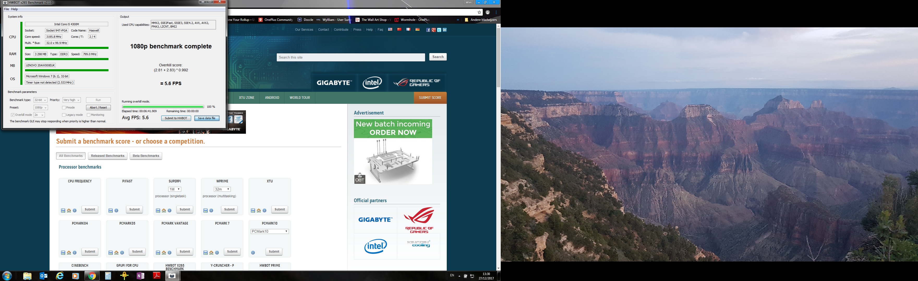This screenshot has width=918, height=281.
Task: Click the Submit to HWBOT button
Action: tap(176, 118)
